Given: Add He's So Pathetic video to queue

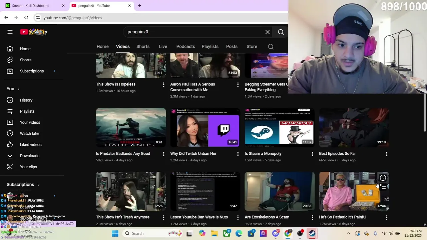Looking at the screenshot, I should (x=383, y=187).
